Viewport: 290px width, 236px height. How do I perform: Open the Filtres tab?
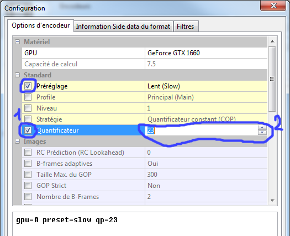tap(186, 27)
